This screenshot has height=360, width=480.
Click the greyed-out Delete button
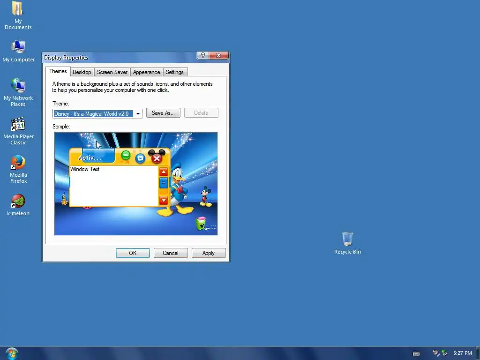[x=201, y=113]
